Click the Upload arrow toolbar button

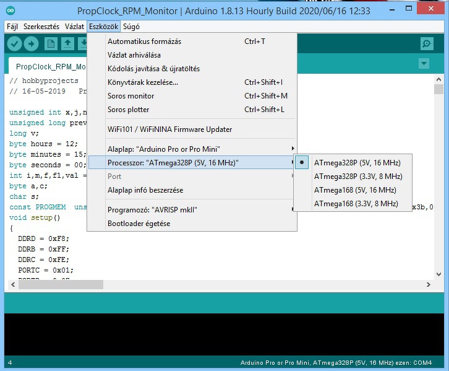point(31,44)
